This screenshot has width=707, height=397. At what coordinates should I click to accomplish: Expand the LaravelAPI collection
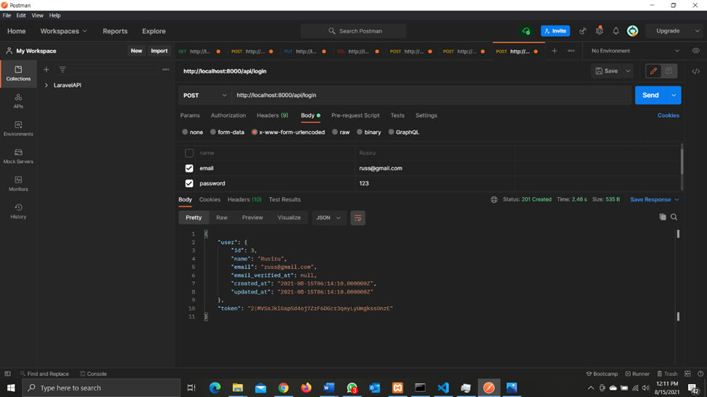click(x=46, y=85)
